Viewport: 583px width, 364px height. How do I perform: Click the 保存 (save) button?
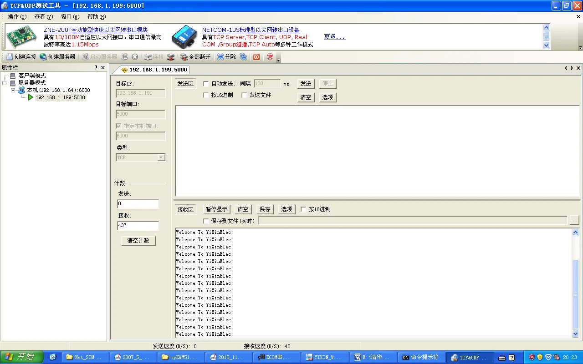[x=265, y=209]
